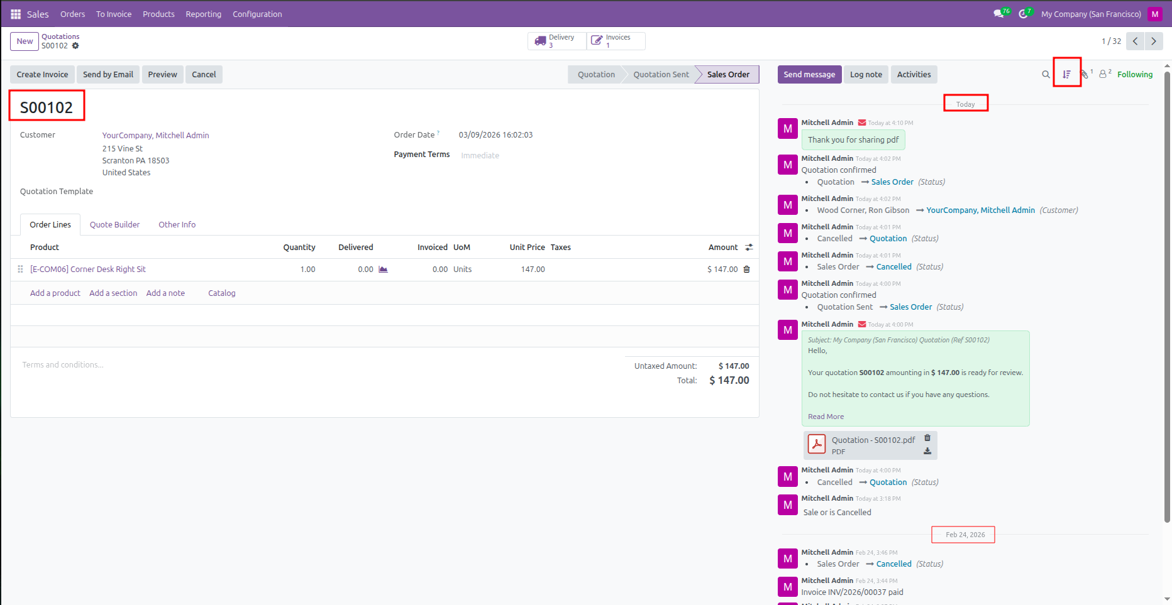Open the gear actions menu beside S00102
This screenshot has height=605, width=1172.
(75, 46)
